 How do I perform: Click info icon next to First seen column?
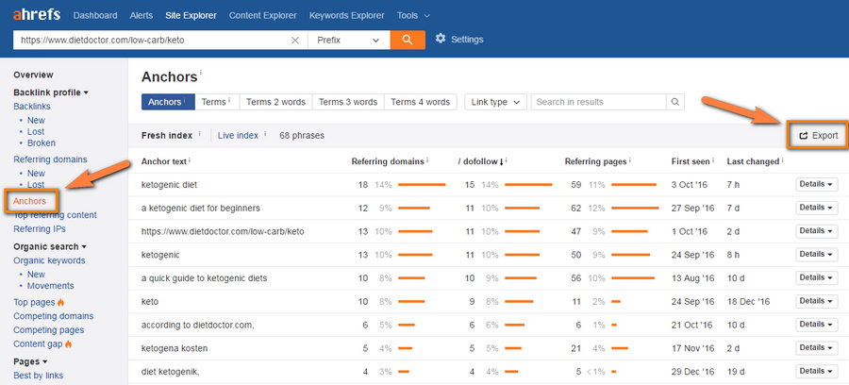(713, 160)
